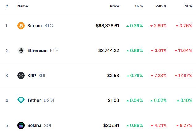Screen dimensions: 196x135
Task: Sort by rank # column header
Action: (6, 6)
